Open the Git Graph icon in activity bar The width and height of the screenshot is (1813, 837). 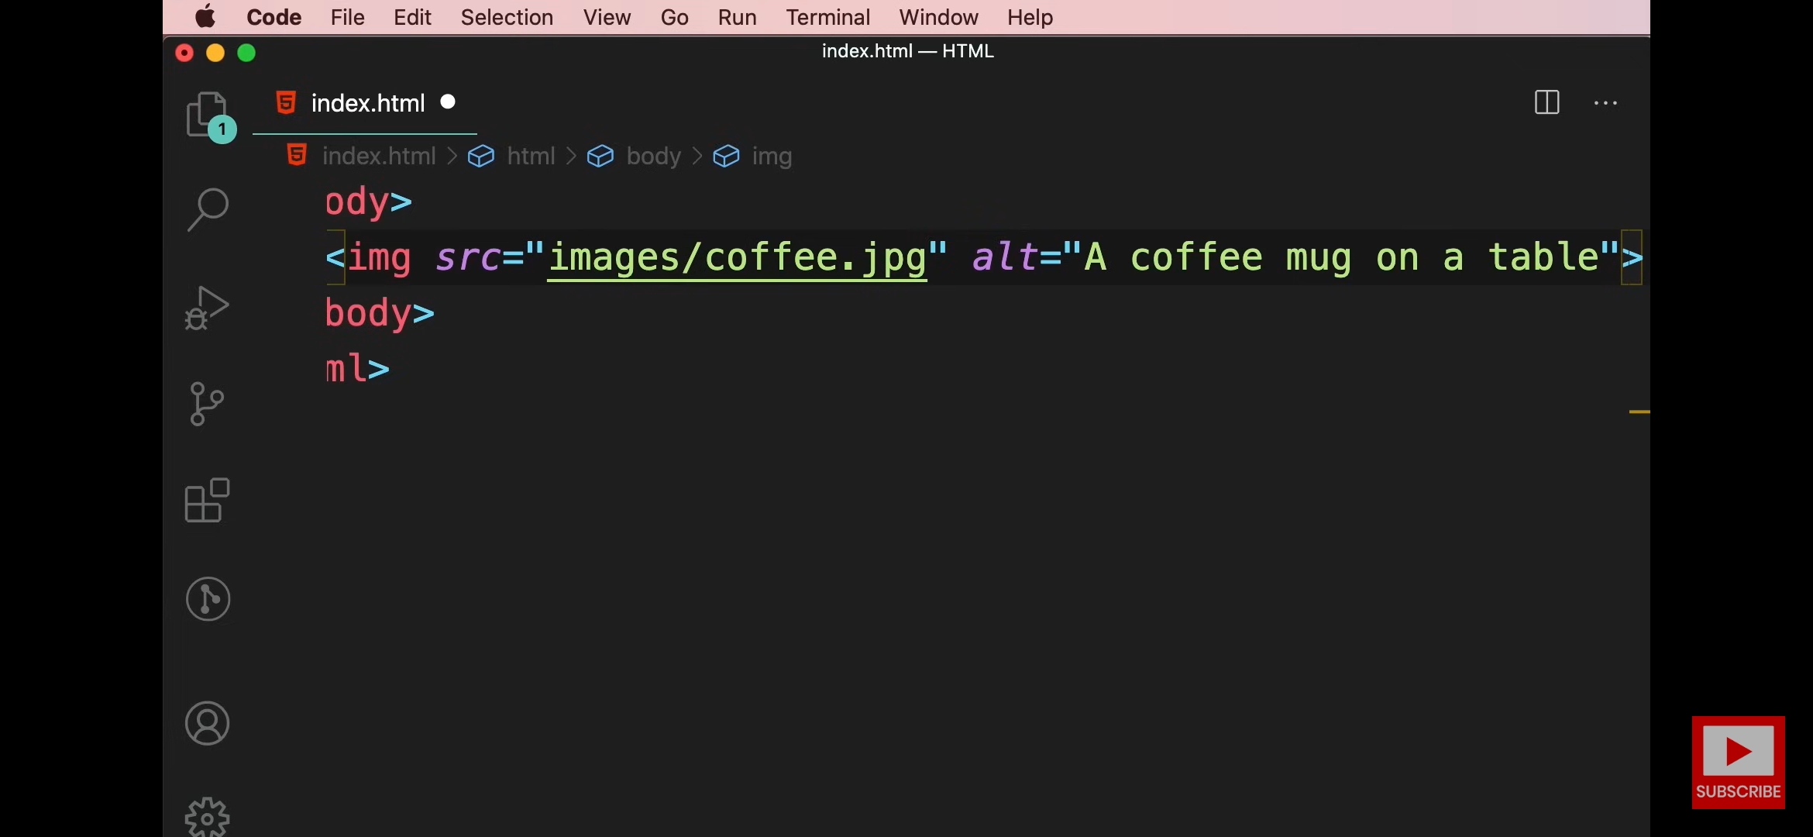[208, 599]
